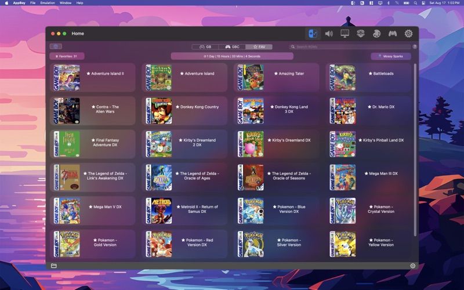Open the game controller settings
This screenshot has height=290, width=464.
pyautogui.click(x=393, y=34)
